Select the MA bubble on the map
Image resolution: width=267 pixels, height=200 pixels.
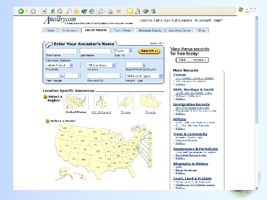[150, 133]
